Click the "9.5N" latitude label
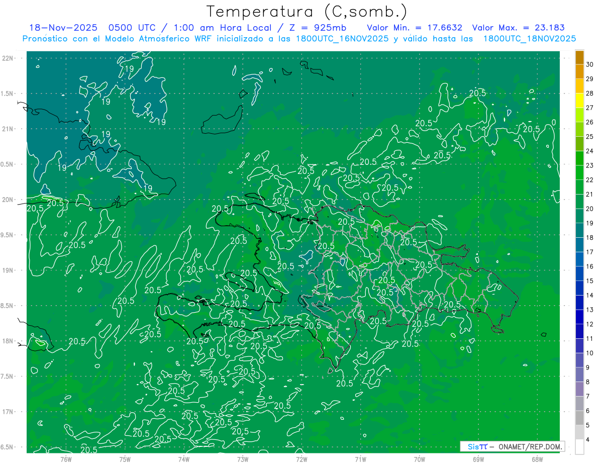Viewport: 603px width, 466px height. tap(8, 235)
